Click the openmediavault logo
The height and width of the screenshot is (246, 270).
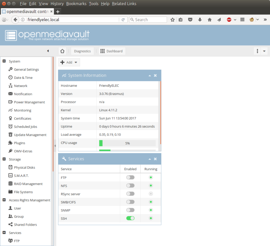47,35
